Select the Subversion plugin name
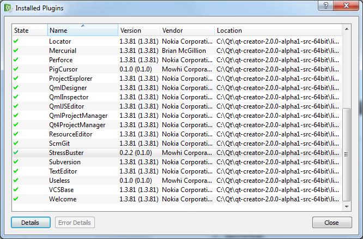 pyautogui.click(x=65, y=162)
